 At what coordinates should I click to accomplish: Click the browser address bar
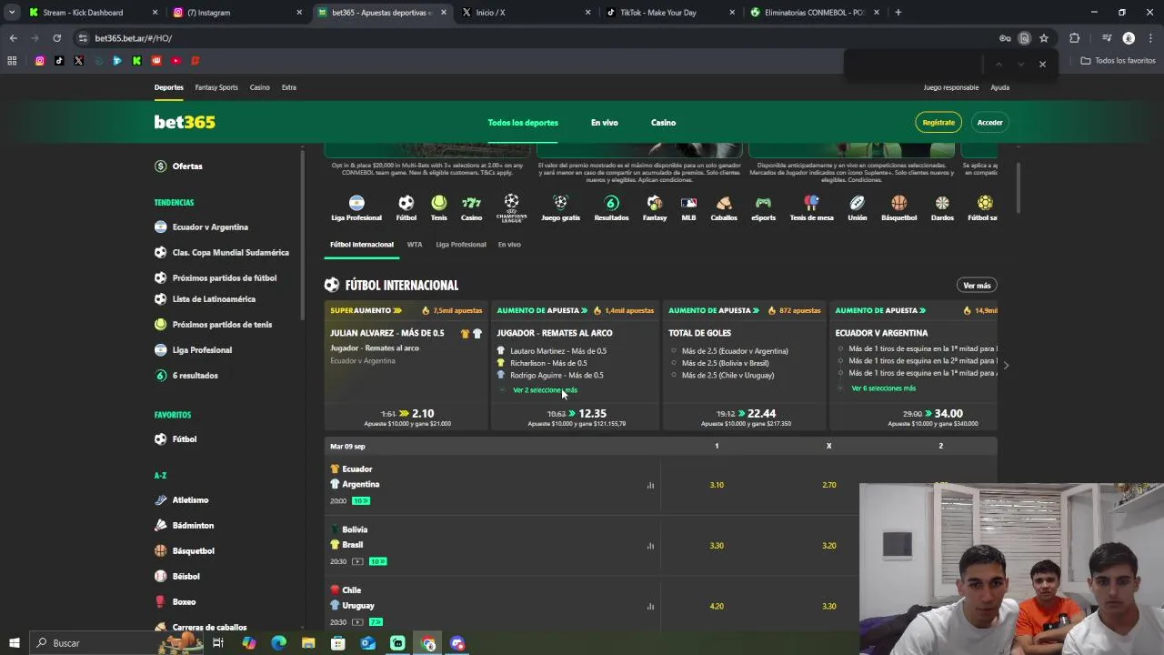(537, 38)
